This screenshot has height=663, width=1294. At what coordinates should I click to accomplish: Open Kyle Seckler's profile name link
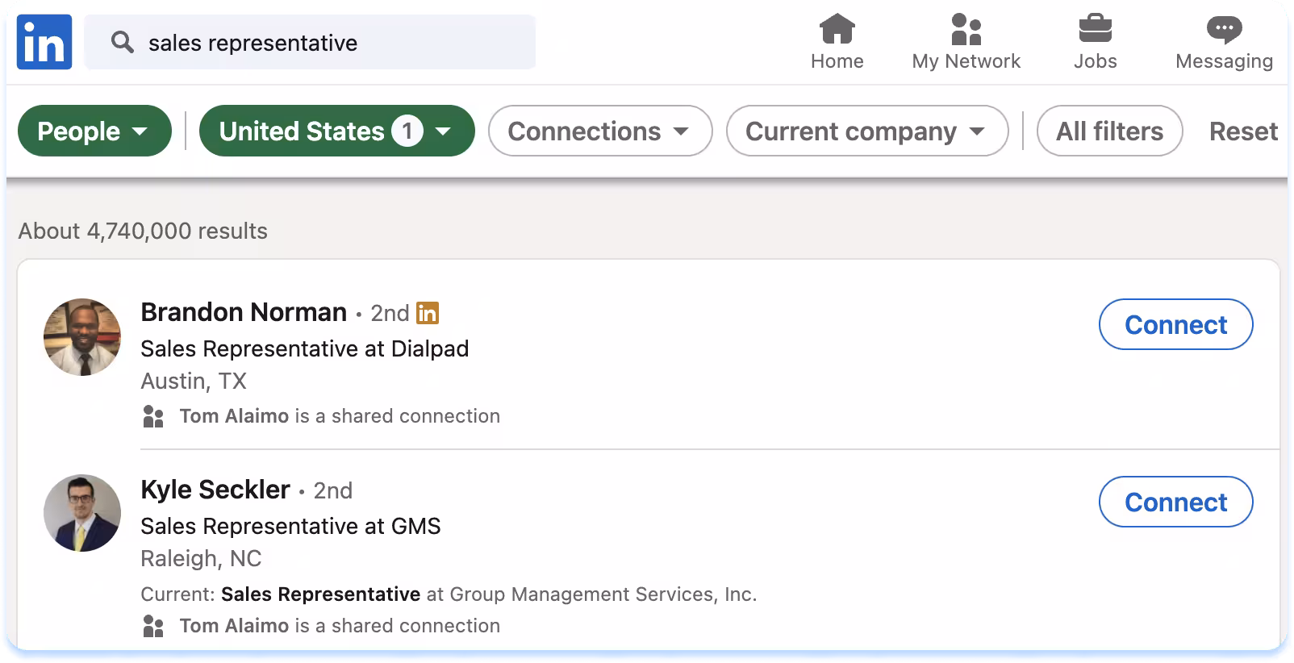tap(215, 490)
